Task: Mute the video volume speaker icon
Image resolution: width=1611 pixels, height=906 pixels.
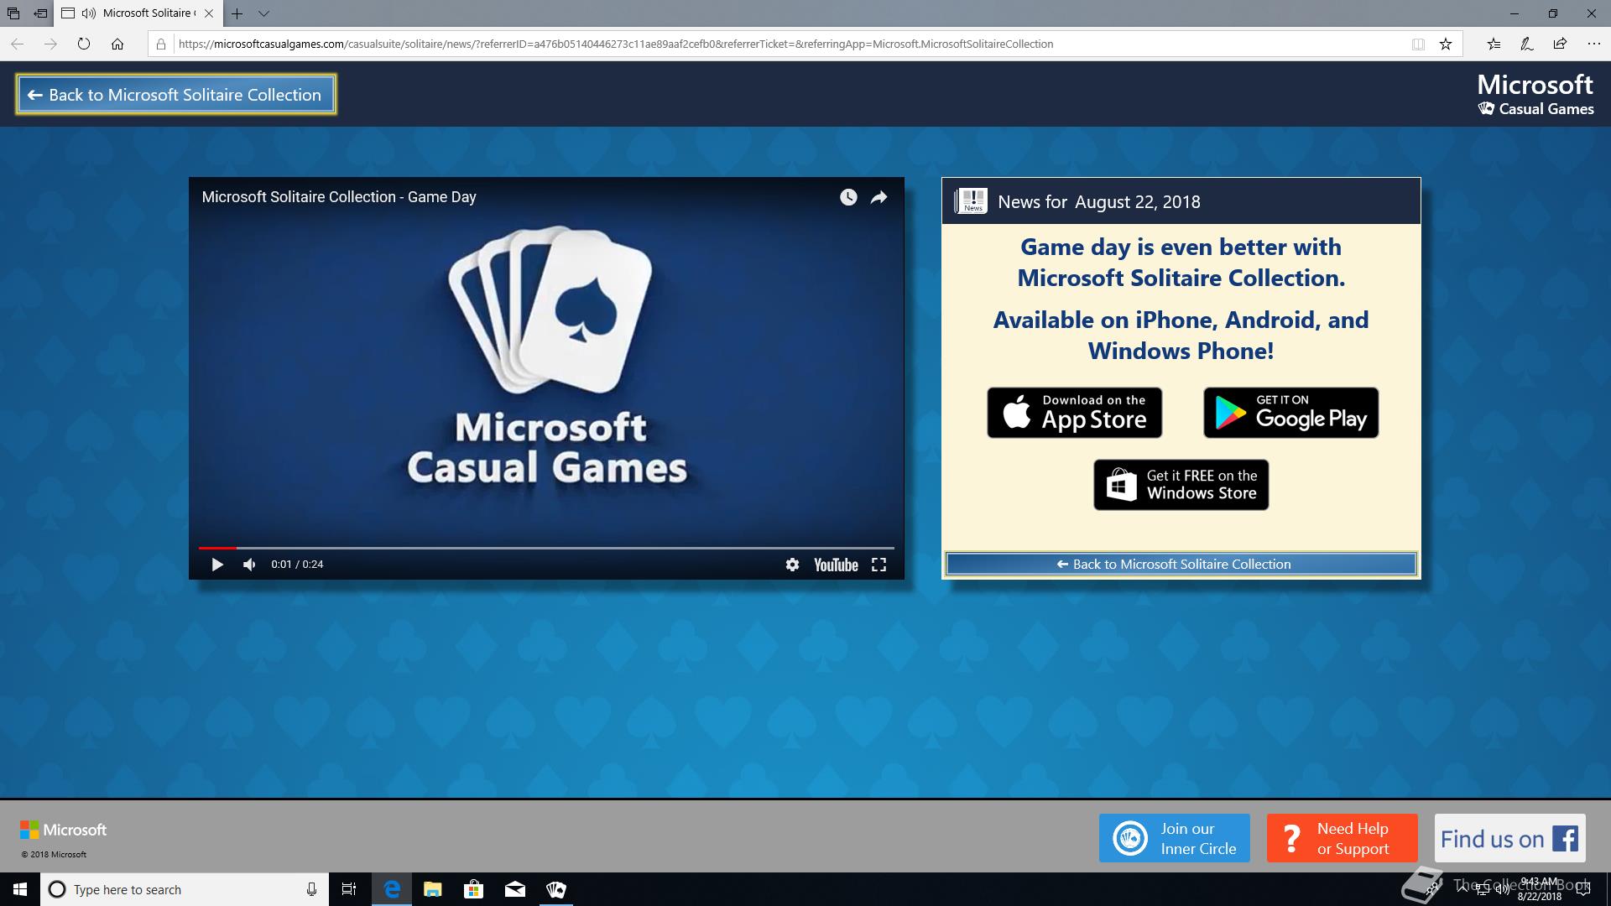Action: tap(249, 565)
